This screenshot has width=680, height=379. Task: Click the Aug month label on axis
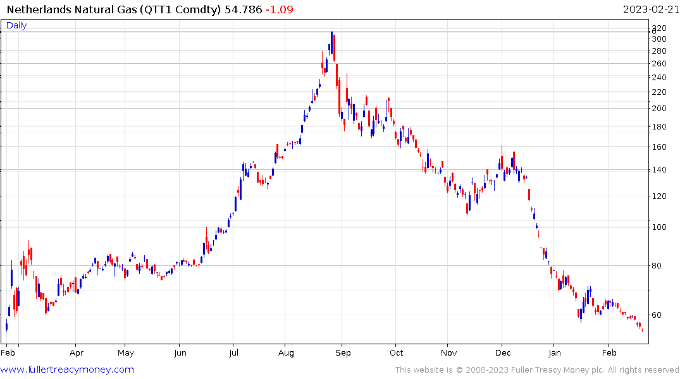(x=286, y=353)
